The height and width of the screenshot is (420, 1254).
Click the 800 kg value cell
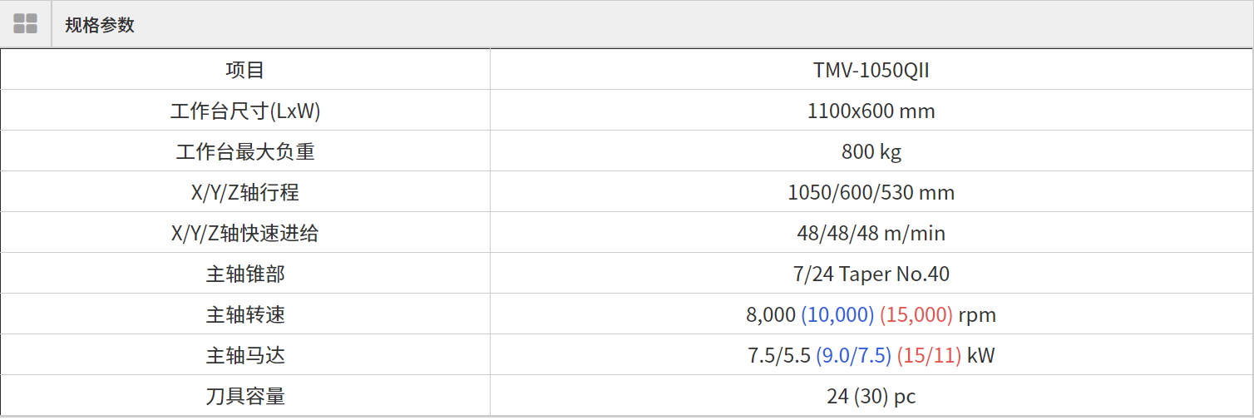coord(871,152)
